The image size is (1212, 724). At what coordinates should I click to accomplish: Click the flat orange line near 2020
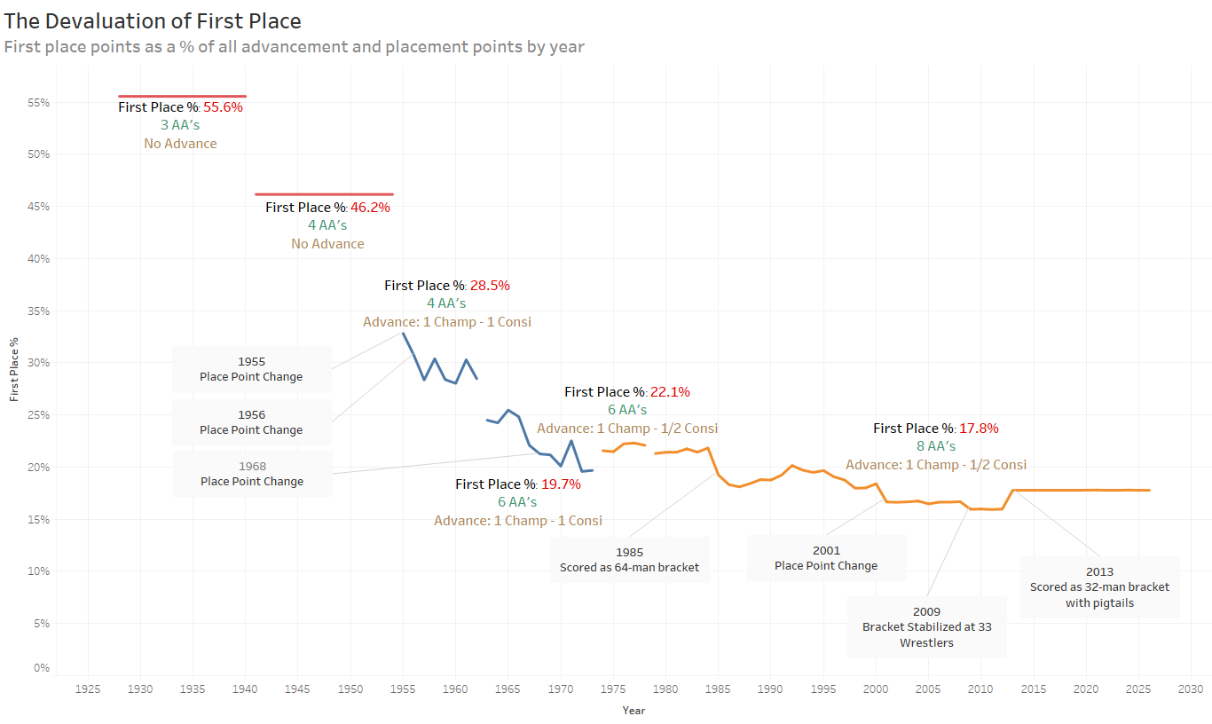pyautogui.click(x=1086, y=490)
